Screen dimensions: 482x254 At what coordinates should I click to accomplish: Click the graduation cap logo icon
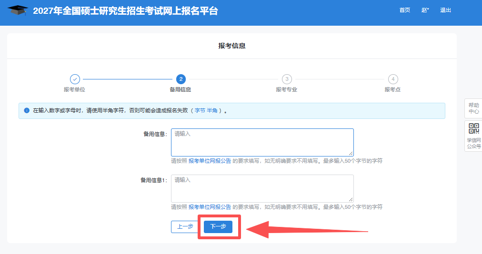coord(18,10)
